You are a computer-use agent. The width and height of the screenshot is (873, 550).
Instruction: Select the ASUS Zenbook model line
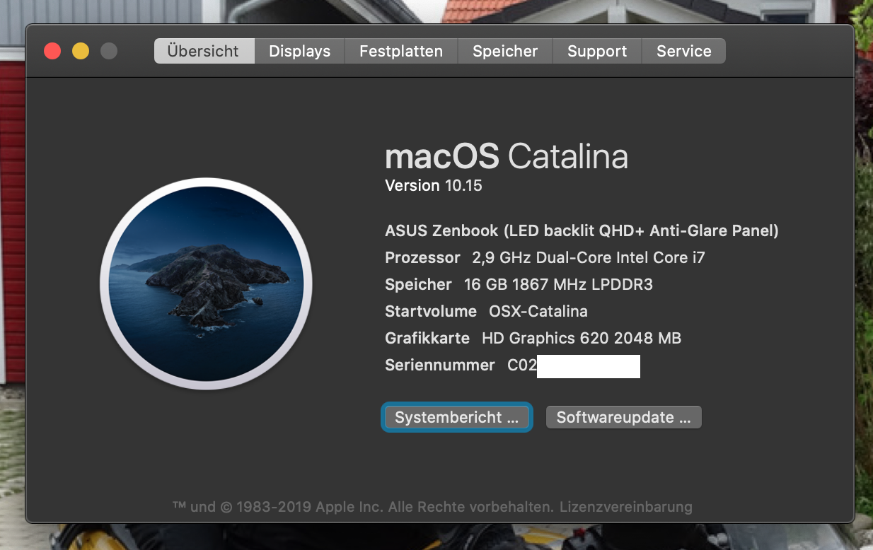point(582,230)
